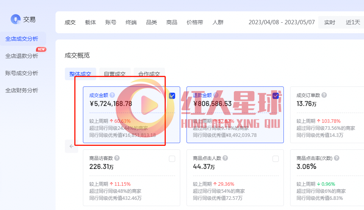Uncheck the 退款金额 card checkbox

pyautogui.click(x=276, y=96)
